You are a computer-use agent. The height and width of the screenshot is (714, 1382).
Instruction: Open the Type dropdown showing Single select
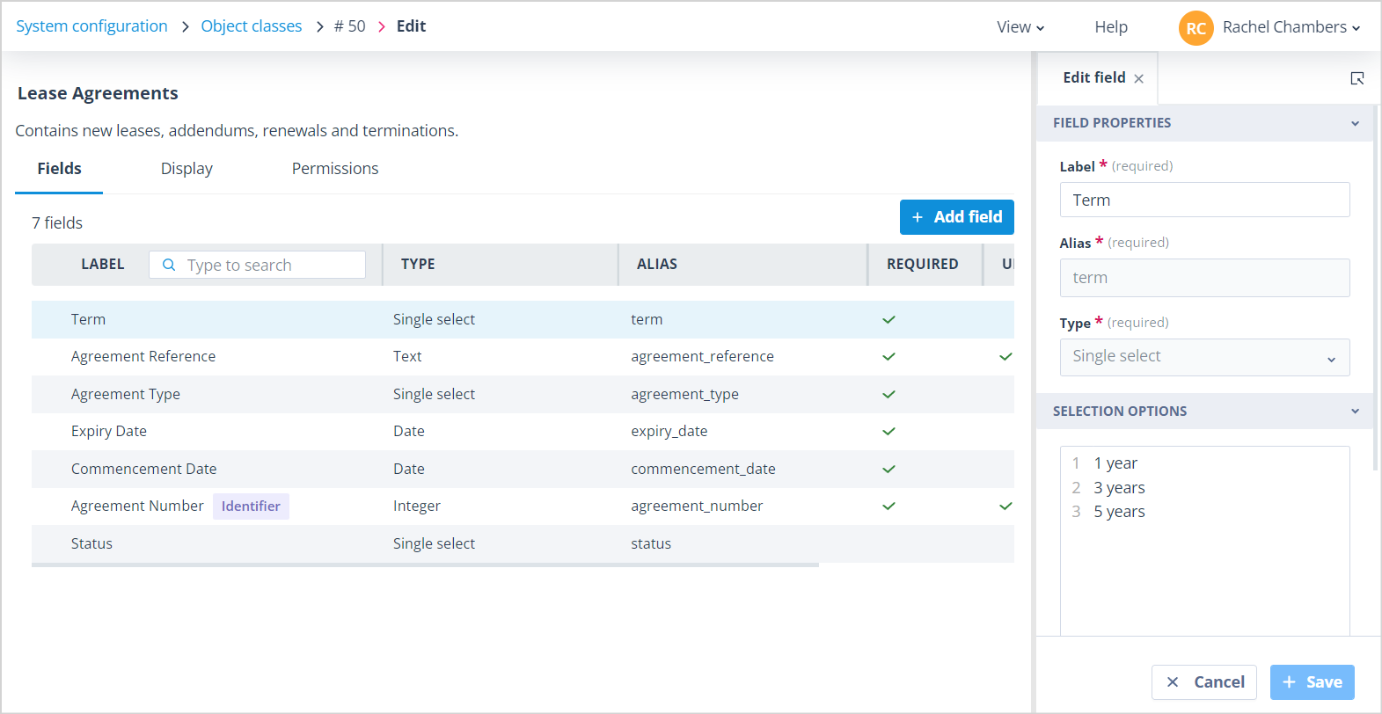coord(1204,357)
